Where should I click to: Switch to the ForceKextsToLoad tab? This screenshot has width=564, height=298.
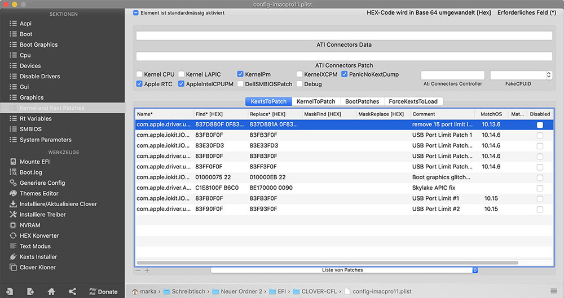point(413,101)
